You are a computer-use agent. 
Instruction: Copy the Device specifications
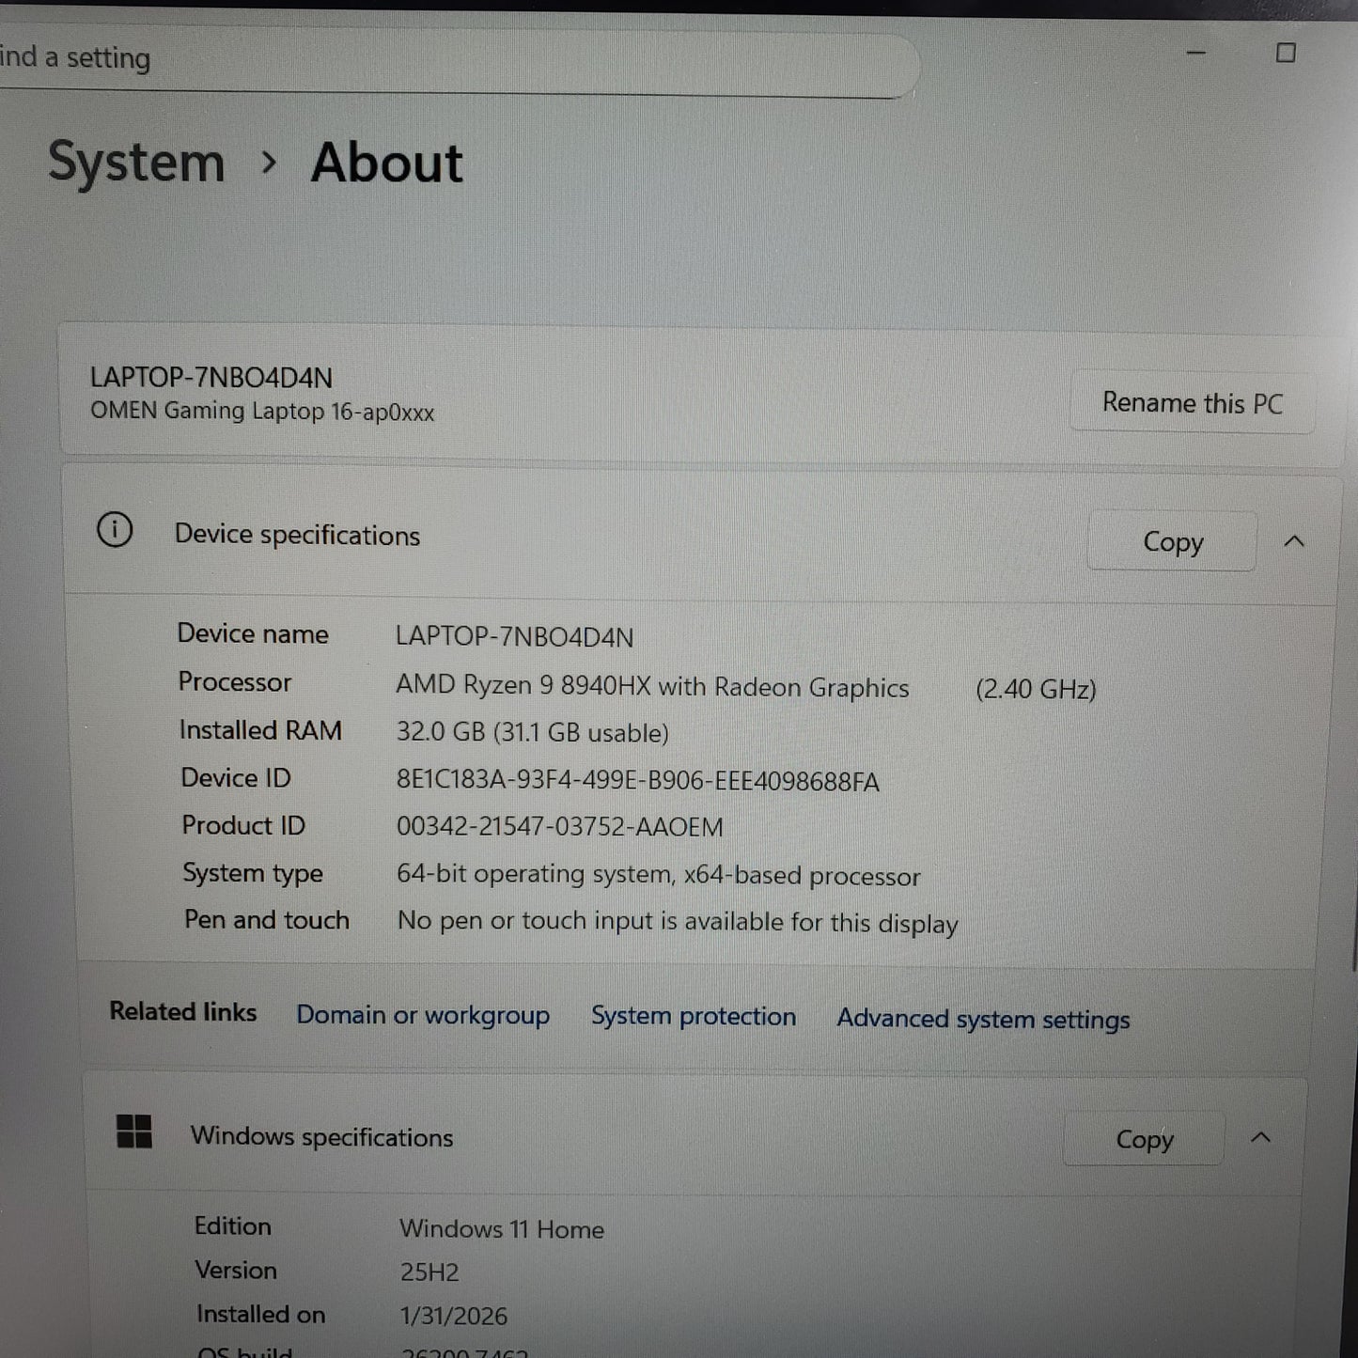[1172, 541]
